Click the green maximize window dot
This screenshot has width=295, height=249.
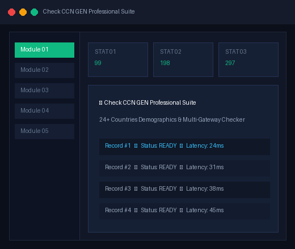[x=34, y=12]
